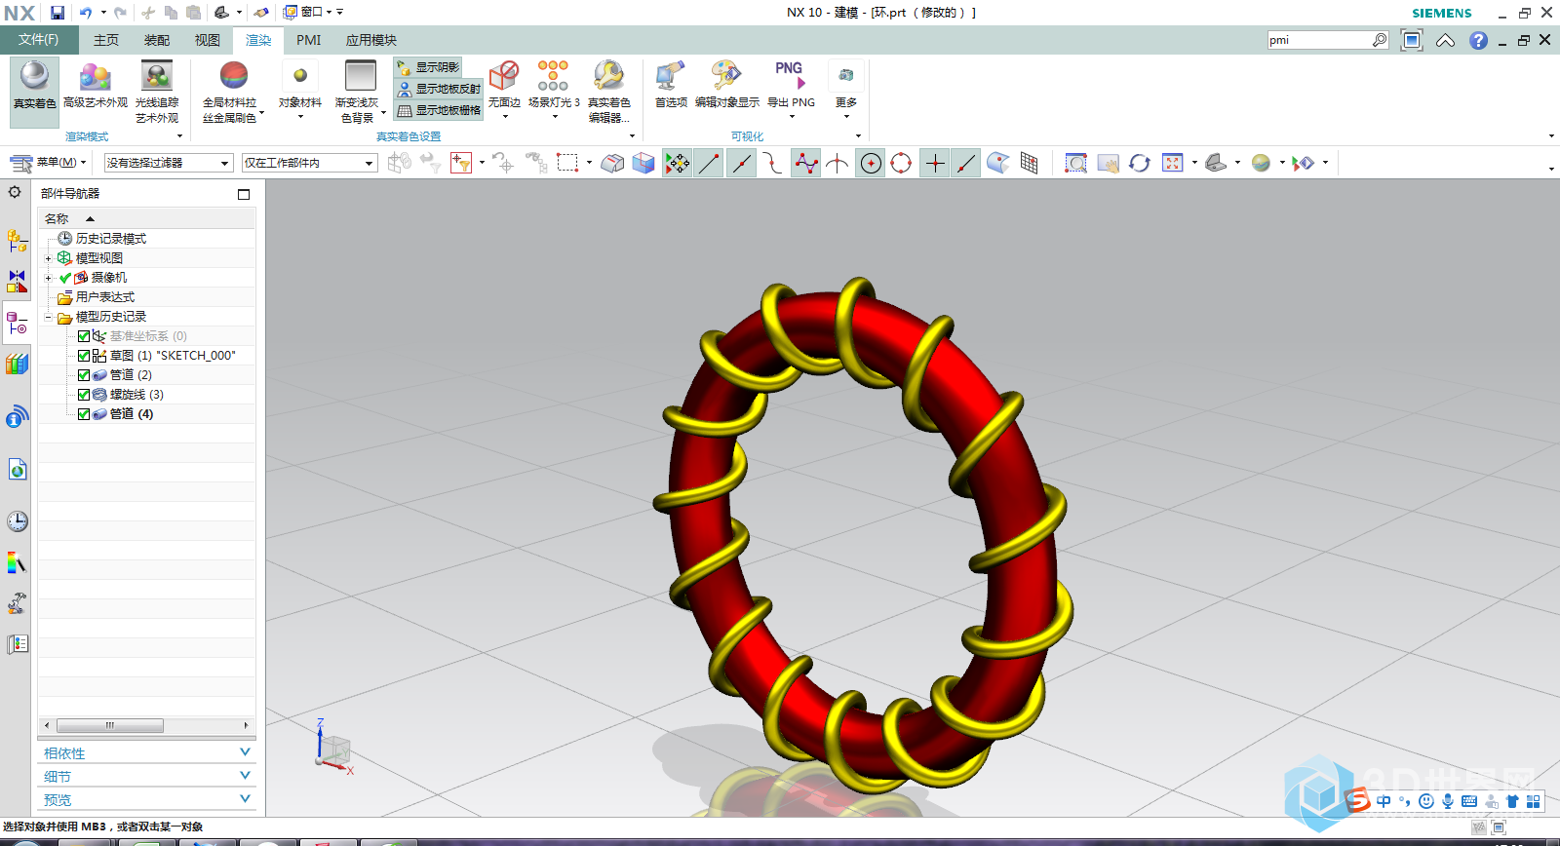Click the save icon in title bar

[x=58, y=13]
